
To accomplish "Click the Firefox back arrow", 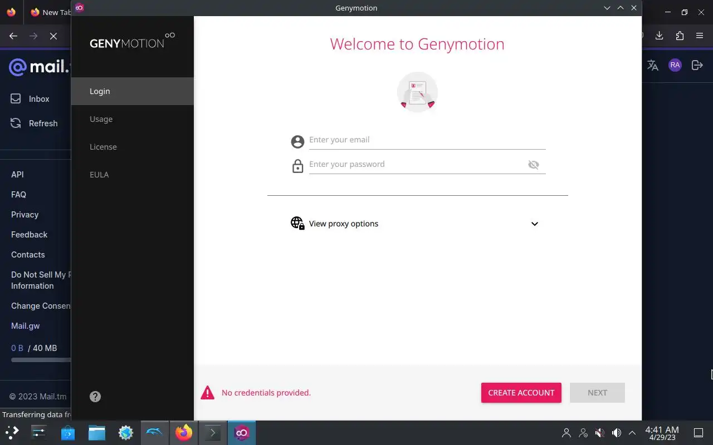I will tap(13, 36).
